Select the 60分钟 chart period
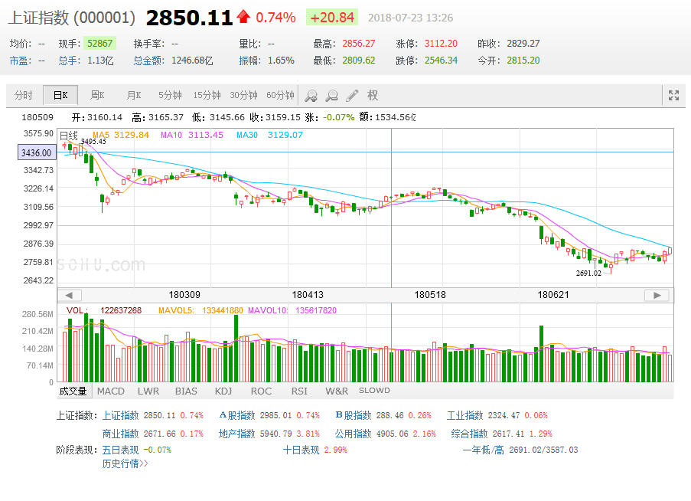691x501 pixels. (280, 96)
